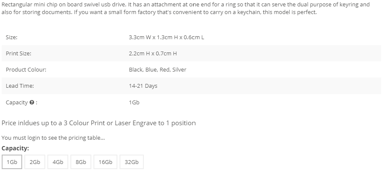385x184 pixels.
Task: Click the Size row label
Action: pos(12,37)
